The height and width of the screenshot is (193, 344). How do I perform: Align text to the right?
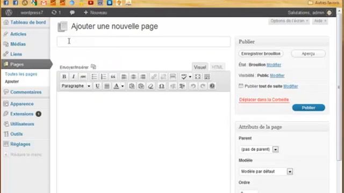click(x=142, y=77)
